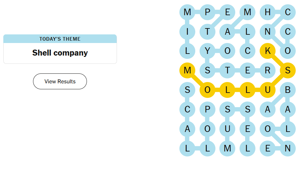Tap the yellow highlighted letter K
300x169 pixels.
click(268, 51)
